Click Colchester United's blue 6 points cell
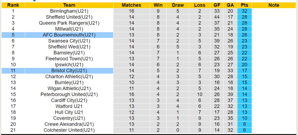 pos(244,130)
